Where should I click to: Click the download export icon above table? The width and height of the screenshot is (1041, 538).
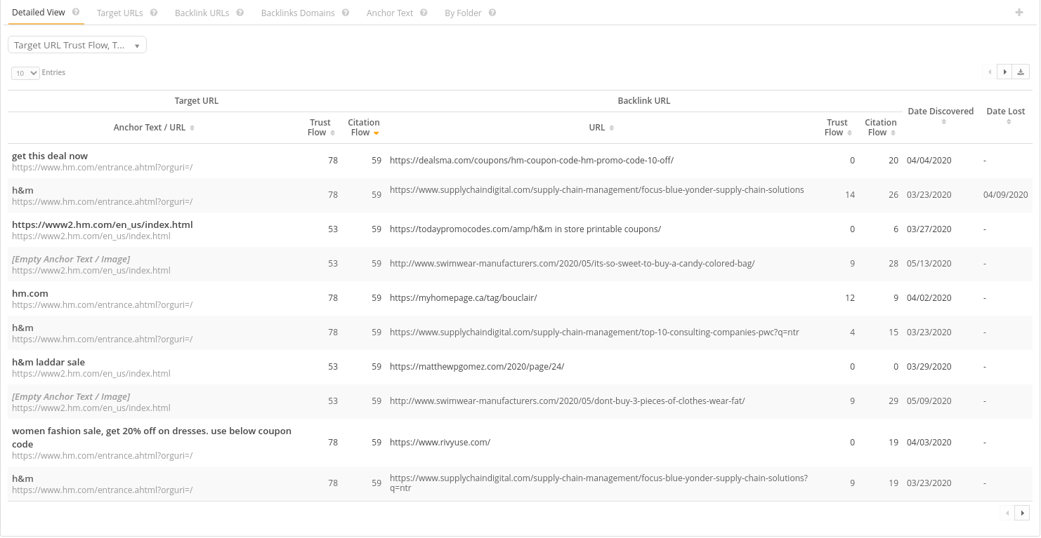coord(1021,72)
